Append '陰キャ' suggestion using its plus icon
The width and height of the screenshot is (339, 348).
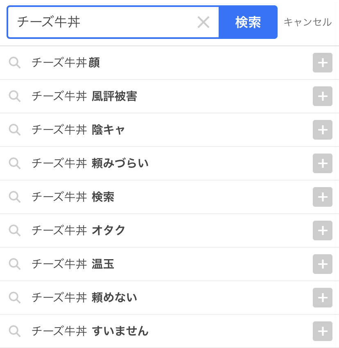click(322, 130)
